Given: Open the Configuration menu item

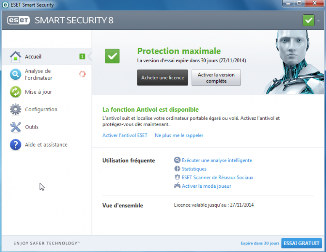Looking at the screenshot, I should (41, 110).
